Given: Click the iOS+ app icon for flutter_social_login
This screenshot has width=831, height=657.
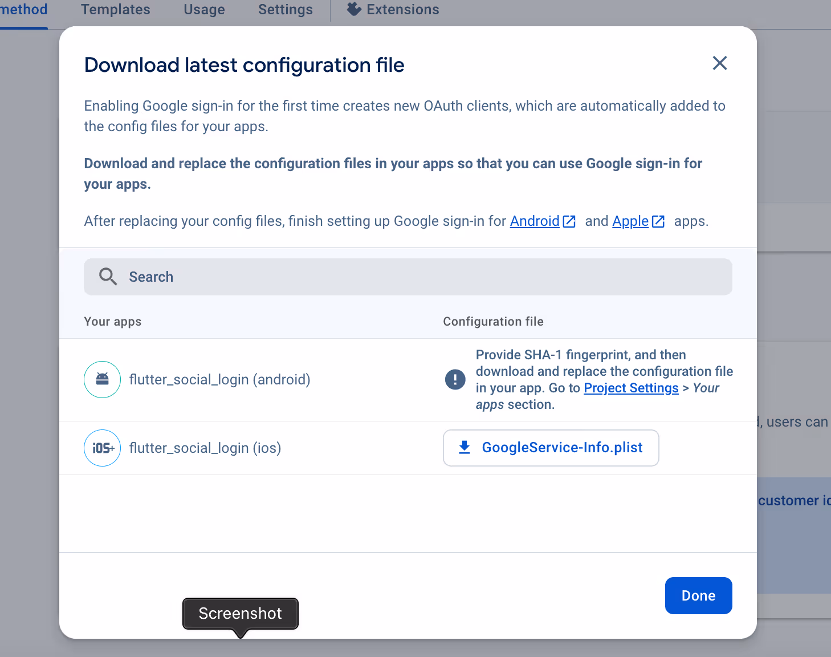Looking at the screenshot, I should pyautogui.click(x=103, y=448).
